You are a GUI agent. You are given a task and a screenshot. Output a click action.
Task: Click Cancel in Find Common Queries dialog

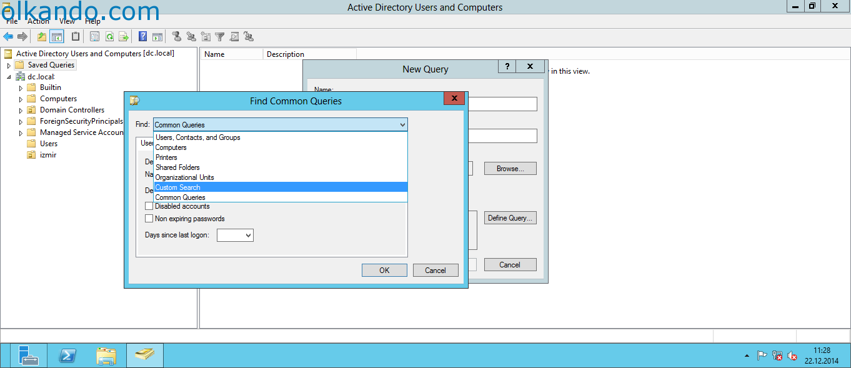coord(435,271)
